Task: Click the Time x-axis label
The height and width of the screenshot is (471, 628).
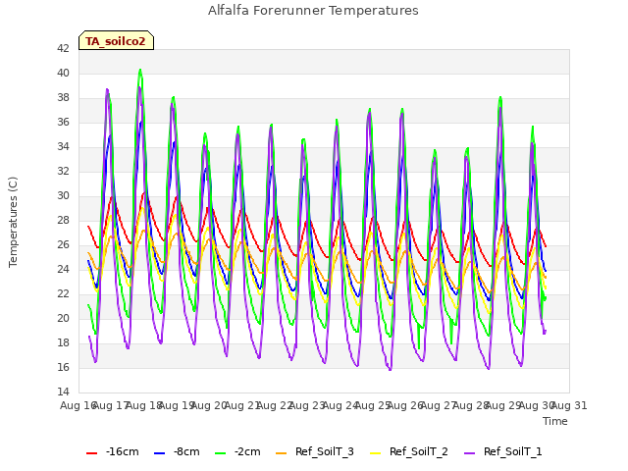Action: 554,421
